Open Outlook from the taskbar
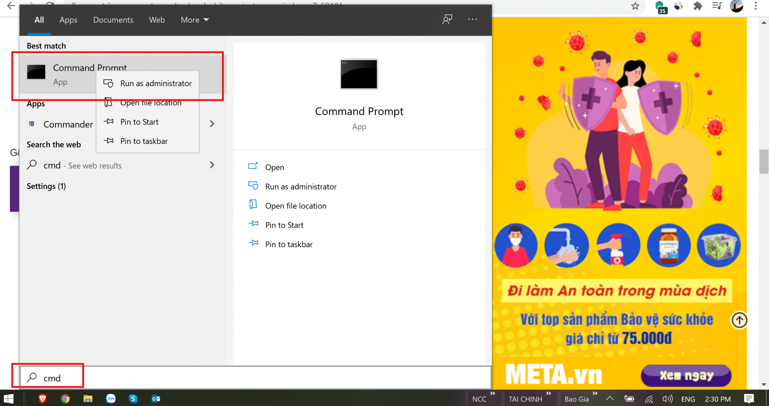The width and height of the screenshot is (769, 406). (x=156, y=399)
